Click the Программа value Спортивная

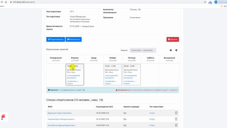click(135, 17)
